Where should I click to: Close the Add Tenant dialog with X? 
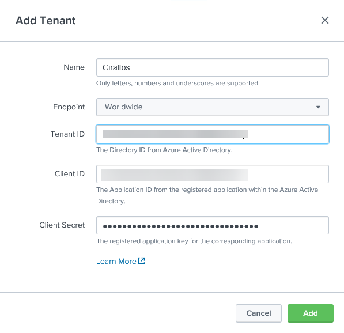click(324, 20)
